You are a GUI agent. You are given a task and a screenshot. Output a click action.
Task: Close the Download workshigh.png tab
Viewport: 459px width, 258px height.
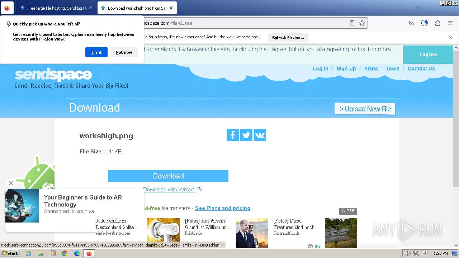(171, 8)
